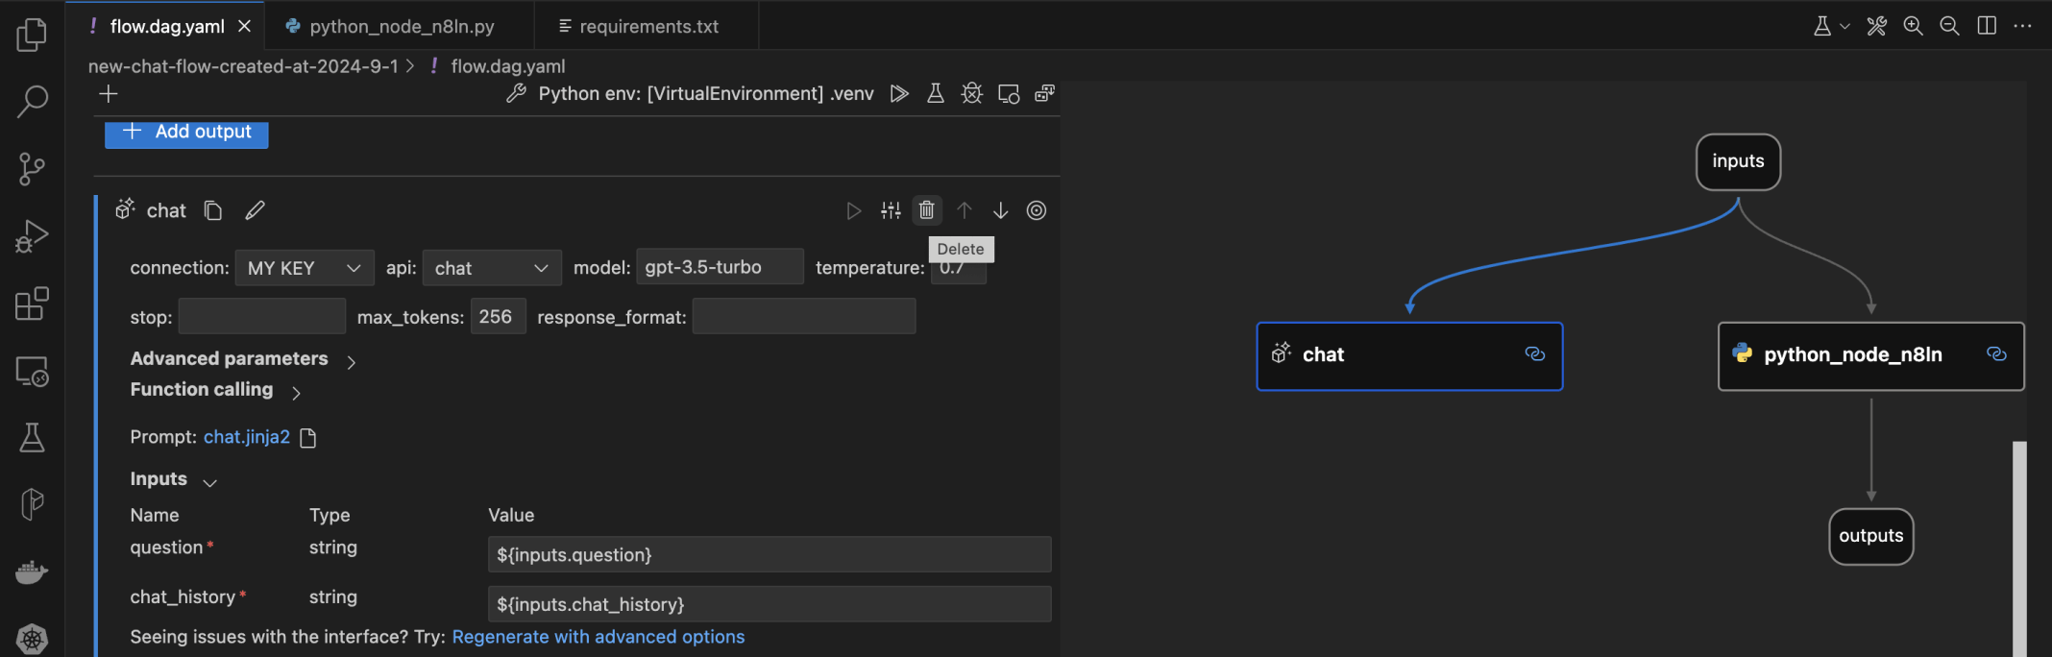This screenshot has width=2052, height=657.
Task: Collapse the Inputs section
Action: (210, 482)
